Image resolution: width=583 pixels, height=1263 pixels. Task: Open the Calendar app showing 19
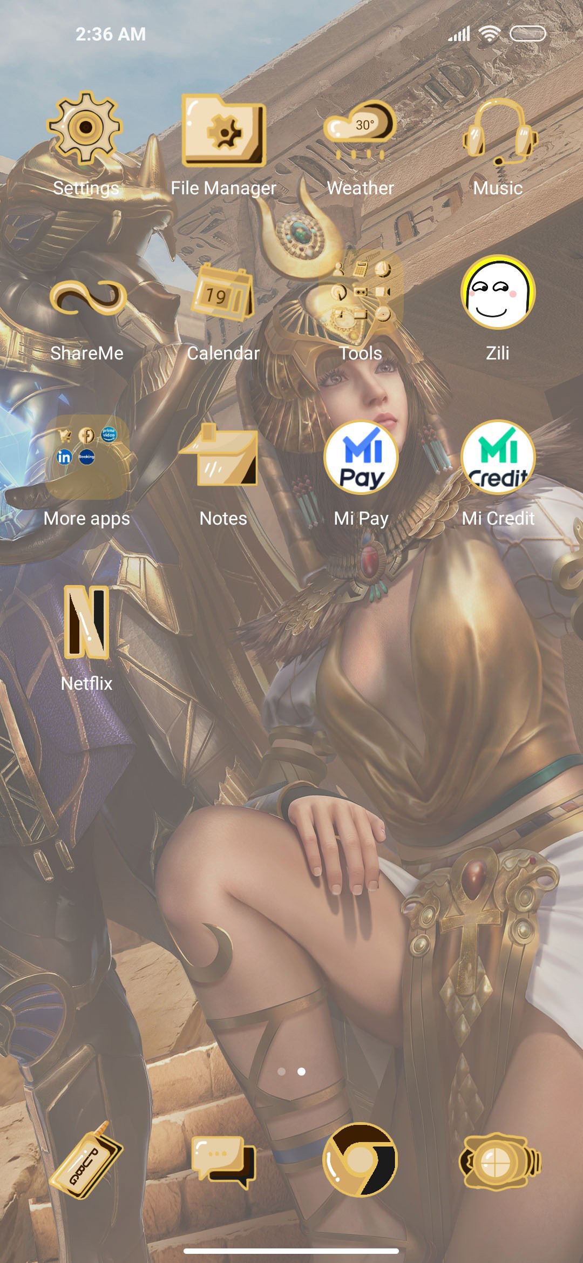[x=223, y=293]
